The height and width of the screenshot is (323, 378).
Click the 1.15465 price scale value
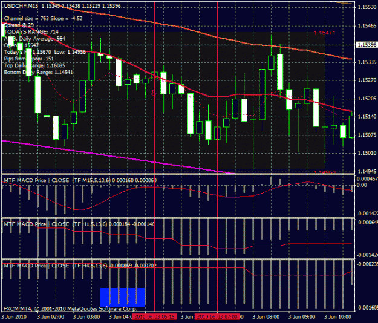pyautogui.click(x=367, y=26)
